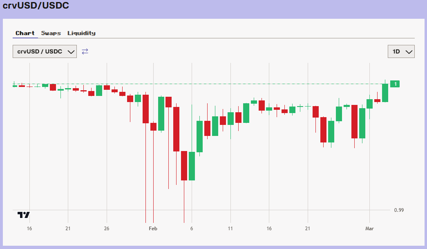
Task: Switch to the Swaps tab
Action: [51, 33]
